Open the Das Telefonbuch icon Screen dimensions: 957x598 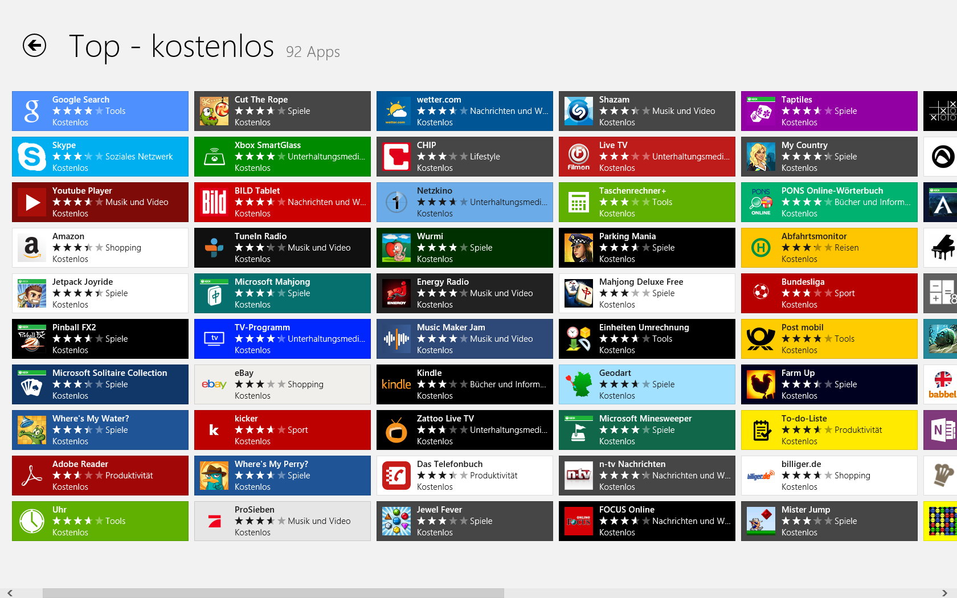396,476
